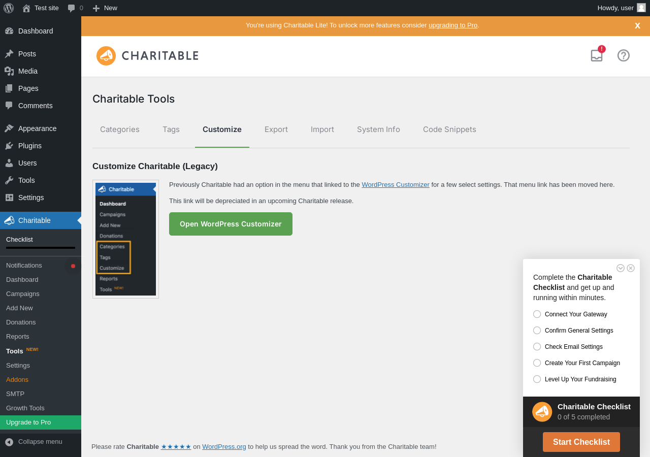Viewport: 650px width, 457px height.
Task: Click the five-star rating link
Action: pos(176,447)
